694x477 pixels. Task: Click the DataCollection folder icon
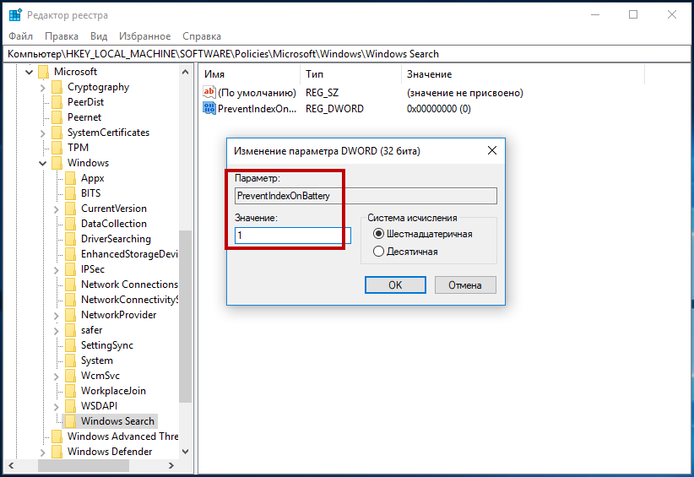click(x=71, y=224)
